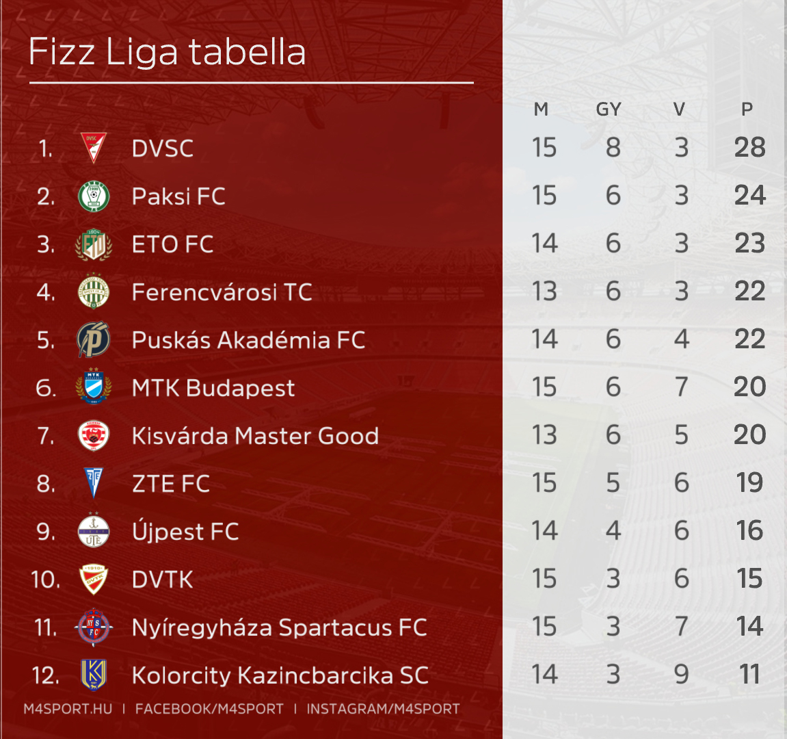Click the DVSC team name

coord(163,148)
